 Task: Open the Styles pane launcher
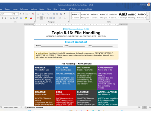[150, 22]
